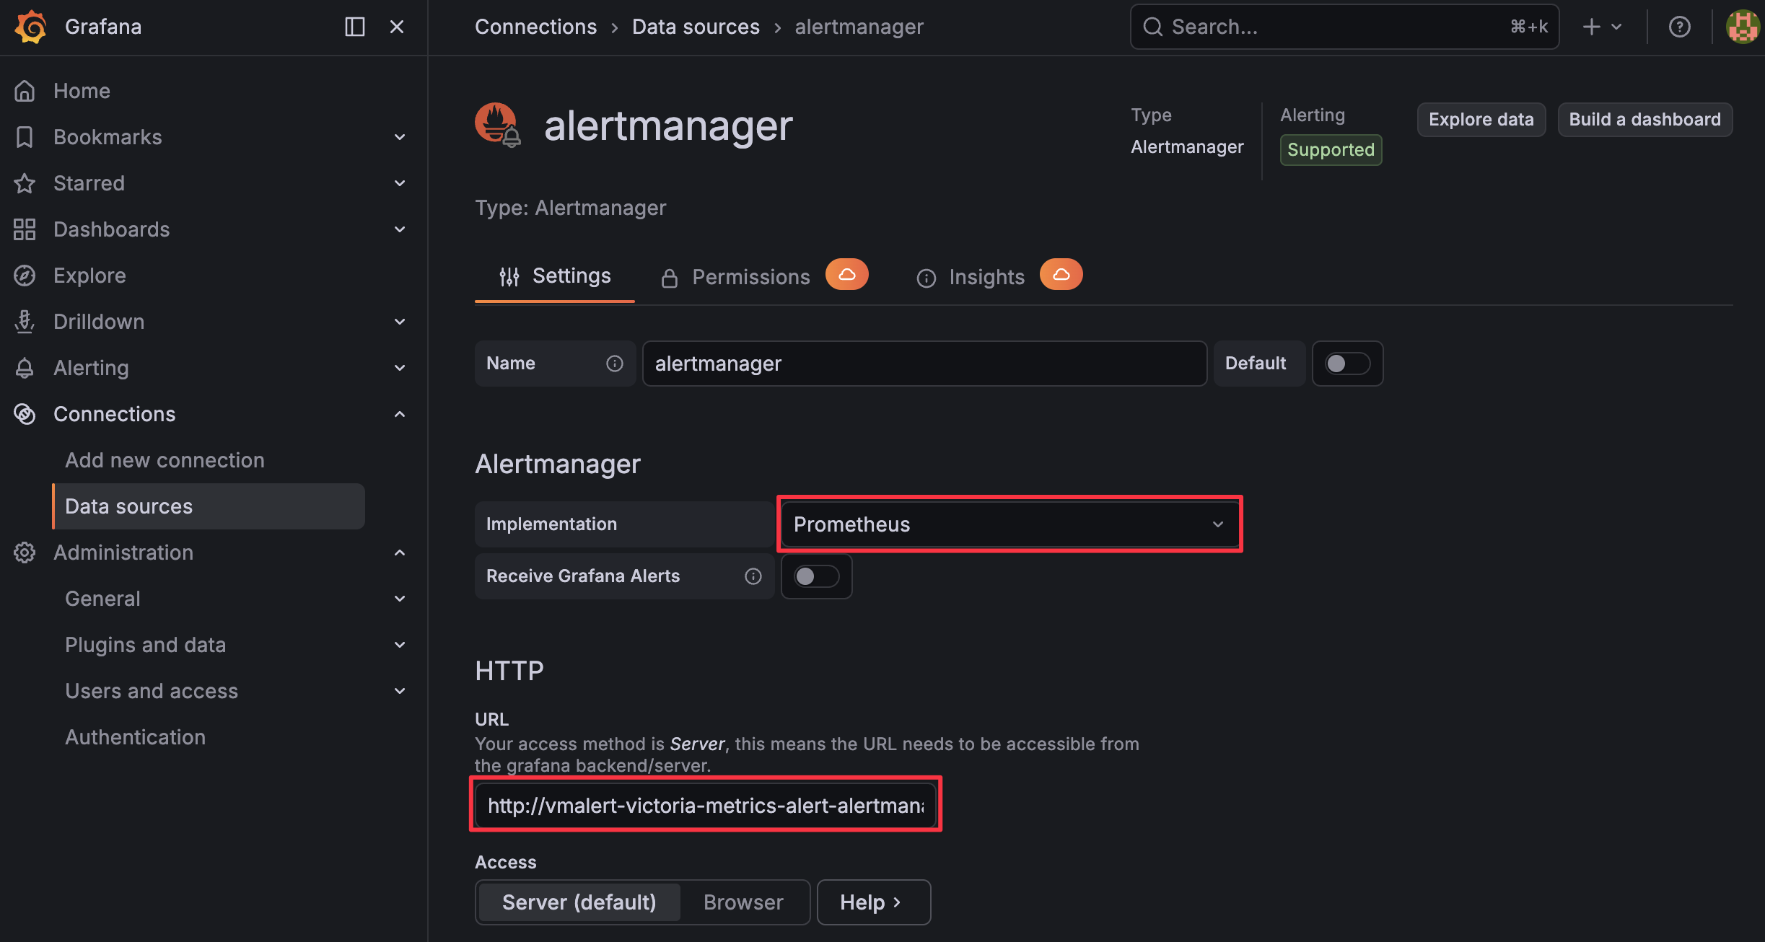The height and width of the screenshot is (942, 1765).
Task: Turn on Receive Grafana Alerts
Action: point(815,576)
